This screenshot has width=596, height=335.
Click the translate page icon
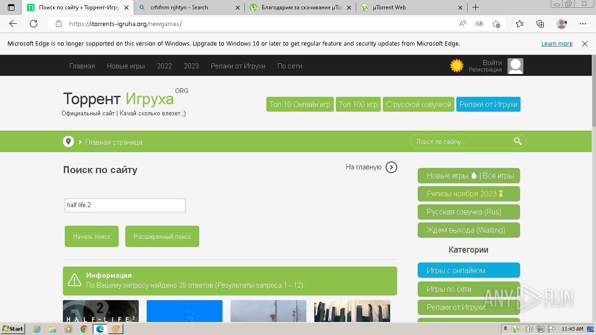pyautogui.click(x=479, y=24)
